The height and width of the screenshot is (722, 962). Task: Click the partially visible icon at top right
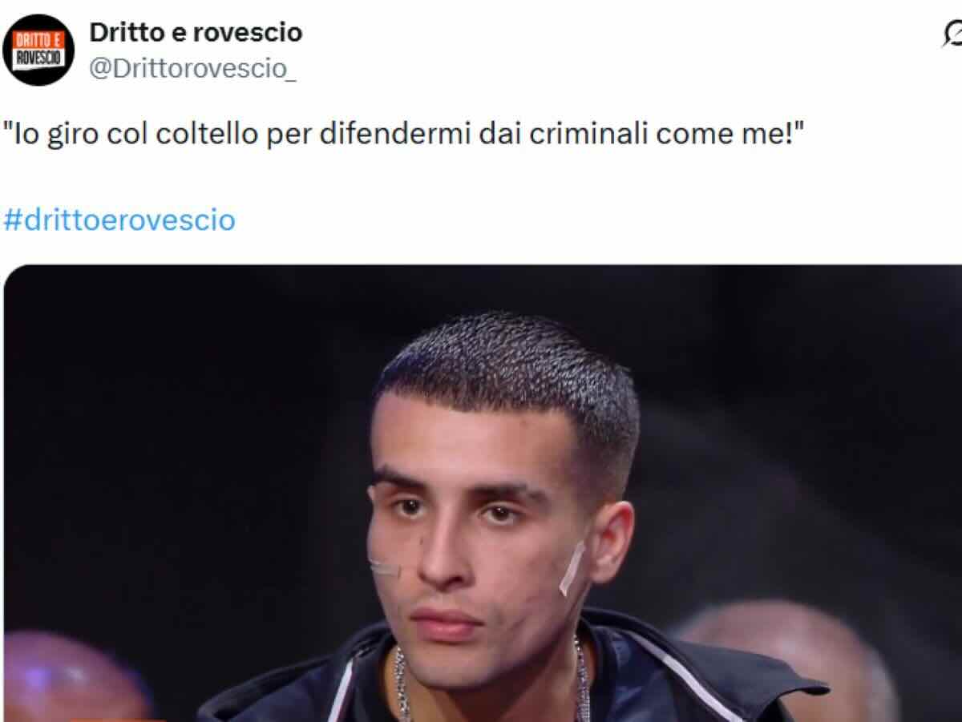pos(952,34)
